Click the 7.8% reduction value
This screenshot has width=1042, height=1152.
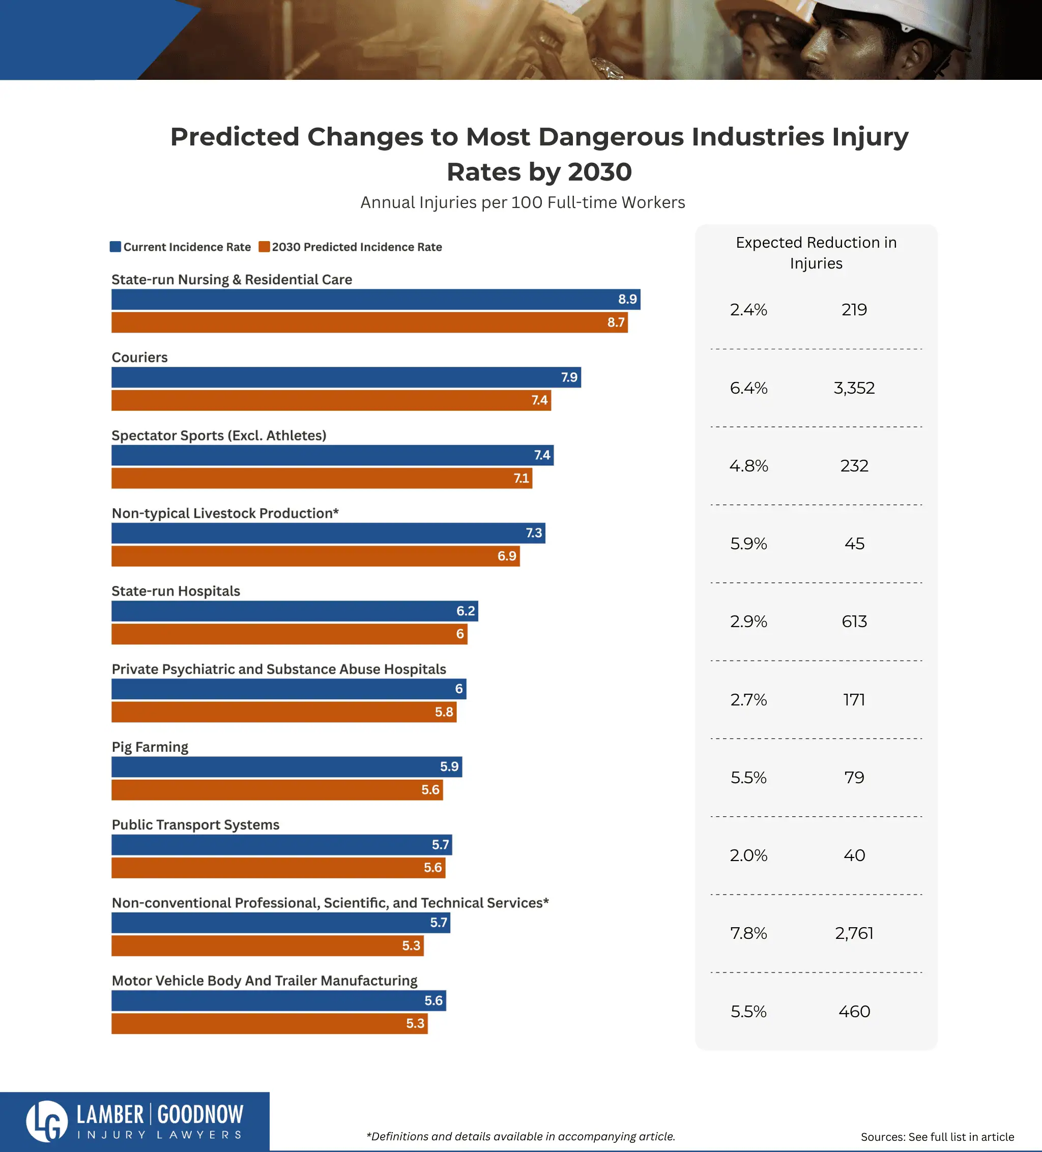[748, 933]
